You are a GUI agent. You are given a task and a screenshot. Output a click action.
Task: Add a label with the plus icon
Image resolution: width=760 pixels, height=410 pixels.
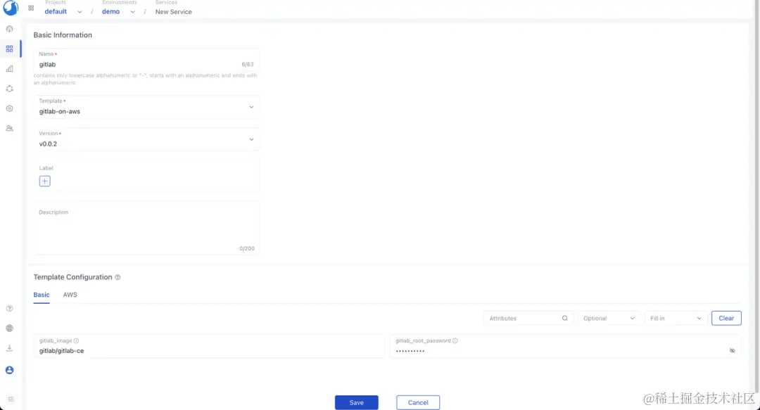pyautogui.click(x=44, y=181)
